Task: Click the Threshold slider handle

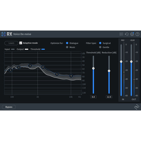Action: [93, 68]
